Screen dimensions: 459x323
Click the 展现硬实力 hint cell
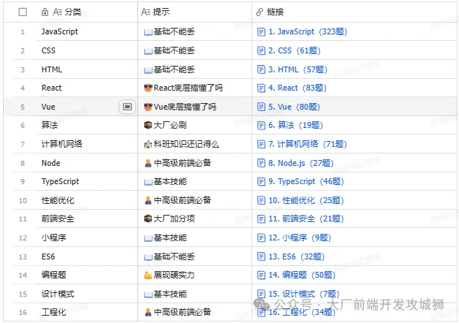pos(194,275)
